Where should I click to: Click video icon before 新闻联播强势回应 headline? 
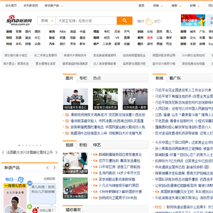[95, 154]
